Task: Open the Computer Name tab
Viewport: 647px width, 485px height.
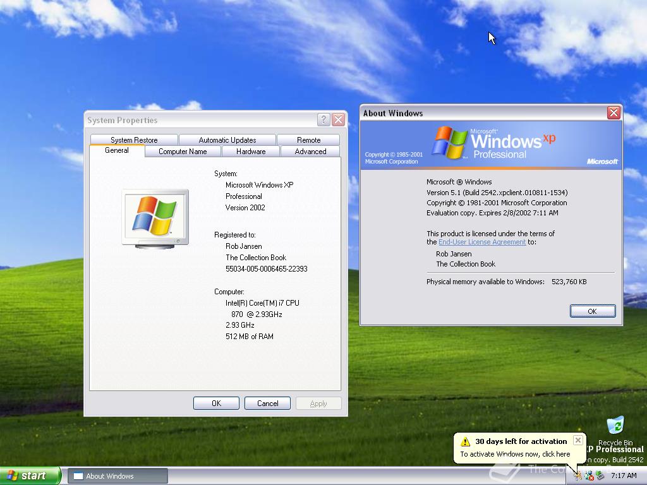Action: point(183,152)
